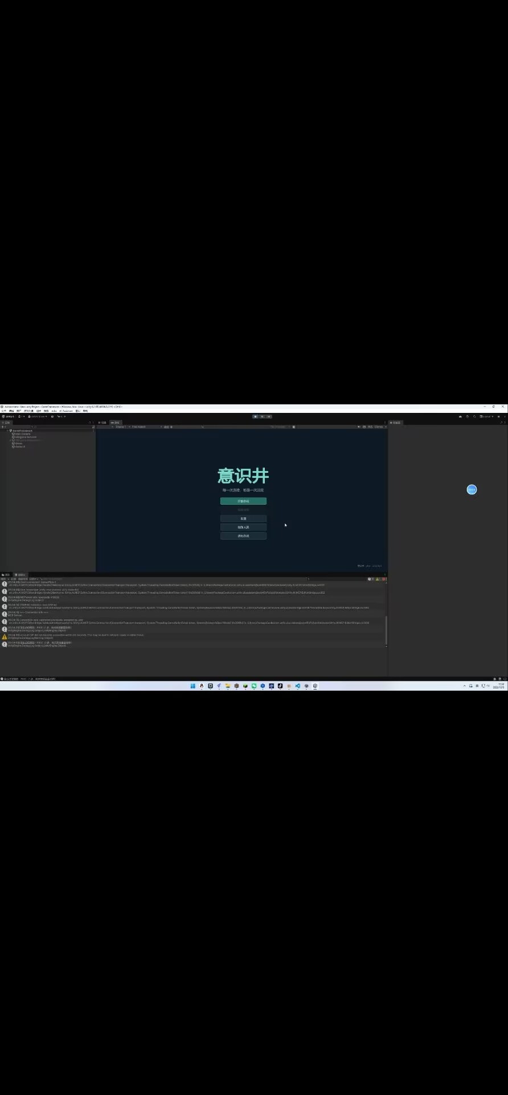Viewport: 508px width, 1095px height.
Task: Collapse the GameFramework scene in Hierarchy
Action: click(x=7, y=431)
